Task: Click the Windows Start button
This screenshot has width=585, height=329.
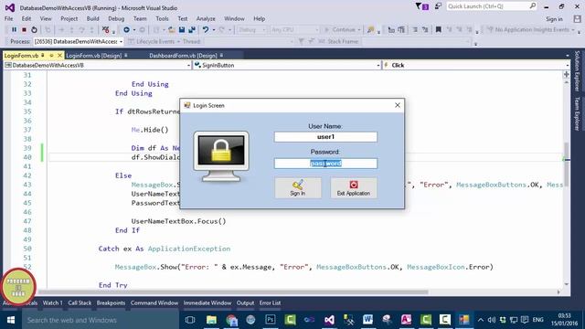Action: tap(10, 320)
